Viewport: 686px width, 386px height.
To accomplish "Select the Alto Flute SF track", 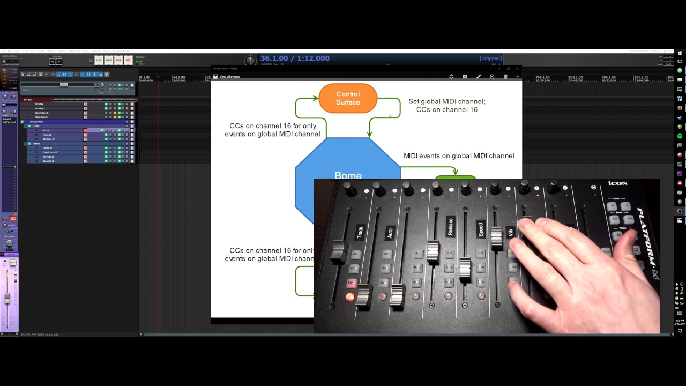I will (x=49, y=139).
